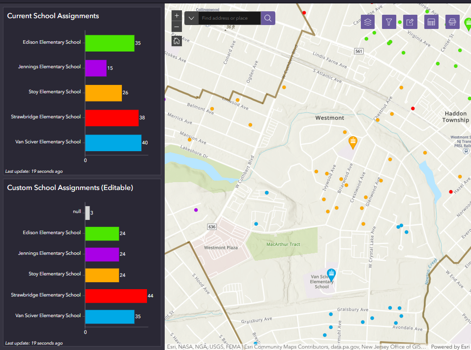Select the Stoy school marker in Westmont
Screen dimensions: 471x350
click(x=353, y=142)
